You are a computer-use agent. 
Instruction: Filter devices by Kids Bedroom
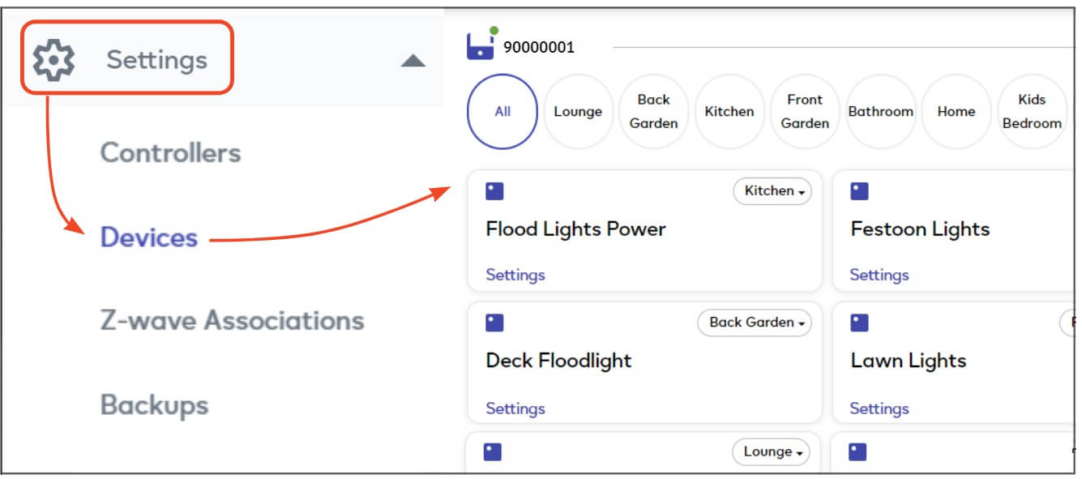coord(1032,112)
